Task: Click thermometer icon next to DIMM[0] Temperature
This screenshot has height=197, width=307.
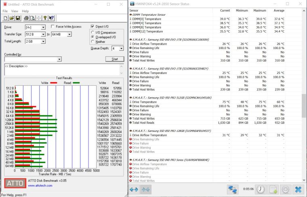Action: click(130, 19)
